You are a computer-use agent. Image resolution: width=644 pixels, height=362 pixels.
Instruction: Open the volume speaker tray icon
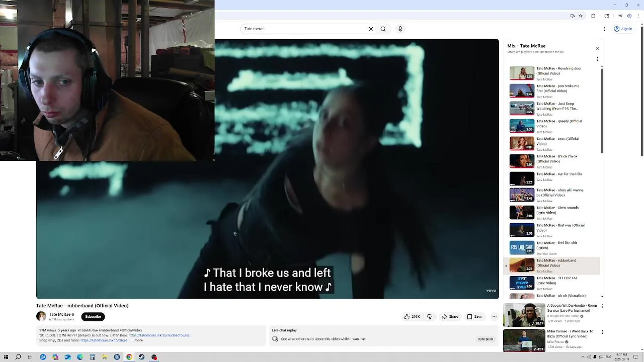pos(589,357)
